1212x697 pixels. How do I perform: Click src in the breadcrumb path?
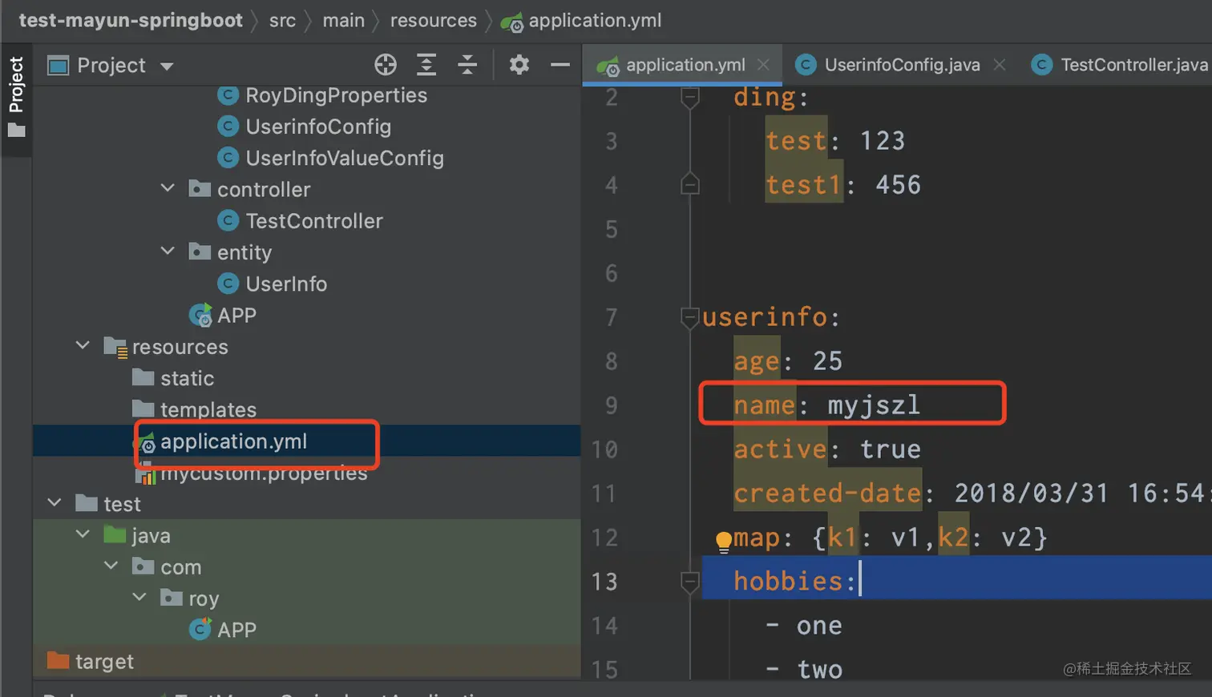tap(282, 20)
